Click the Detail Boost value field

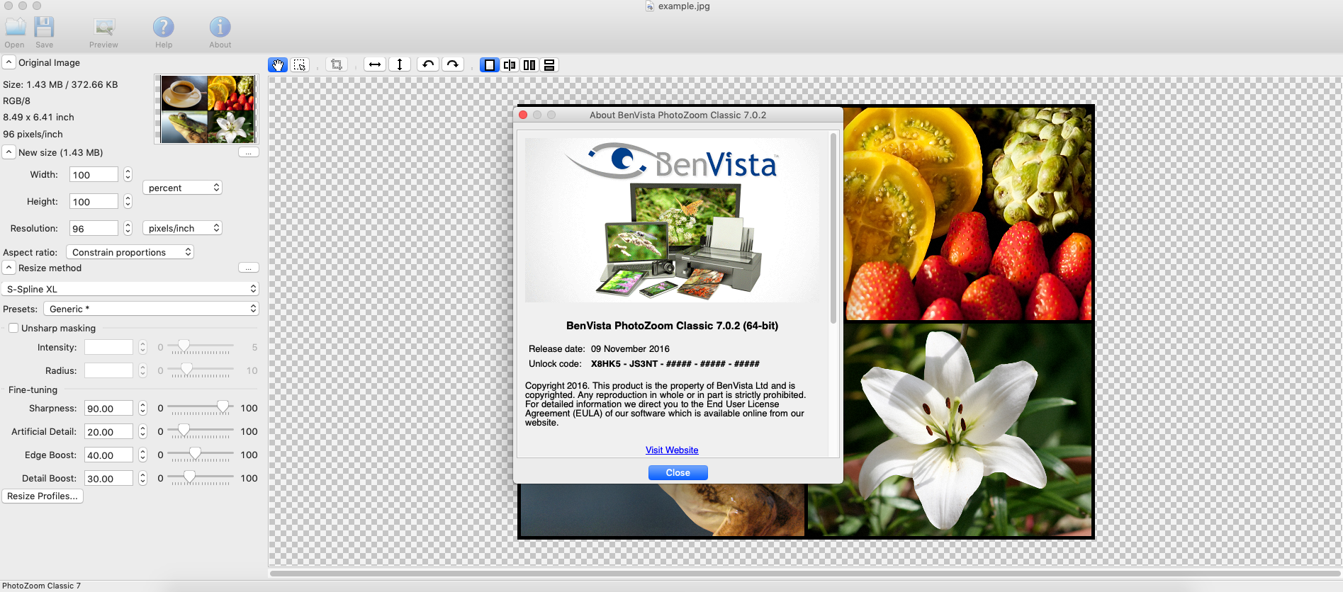pyautogui.click(x=108, y=478)
